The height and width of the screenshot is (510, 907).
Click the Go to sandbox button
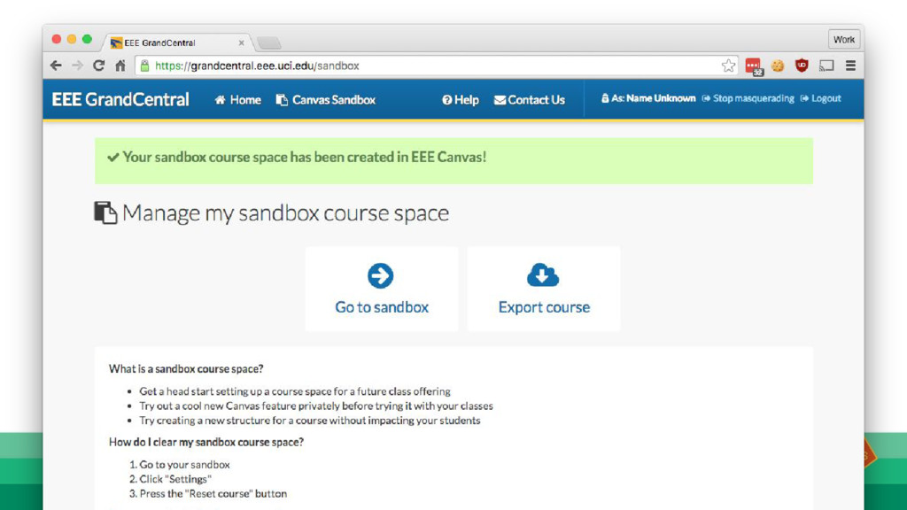click(382, 290)
